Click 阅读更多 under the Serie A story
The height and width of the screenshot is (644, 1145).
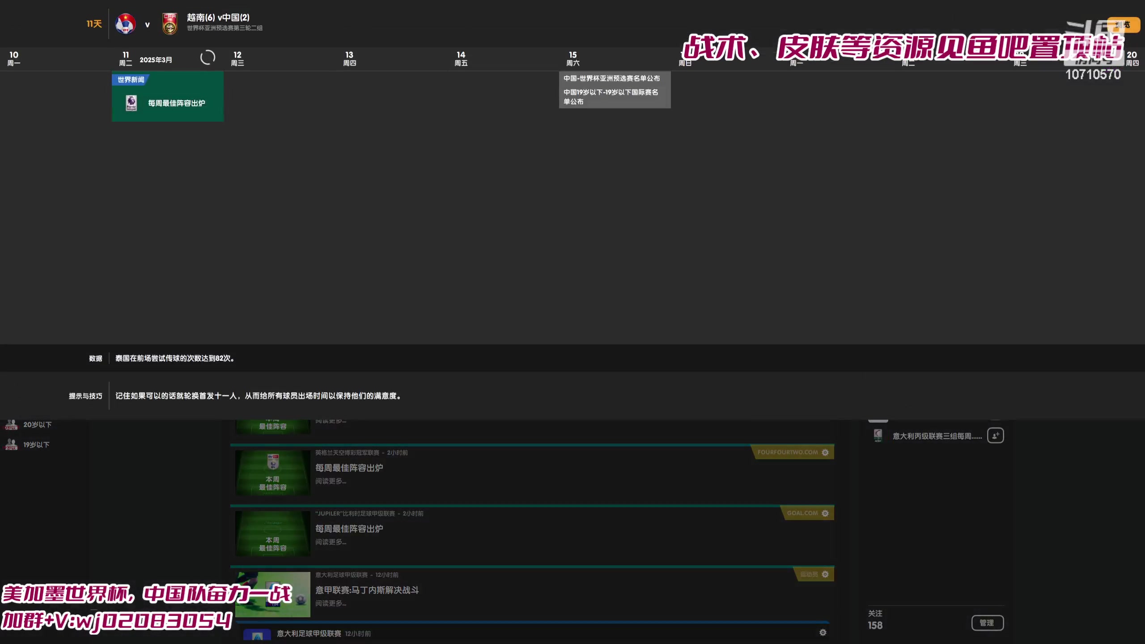331,603
